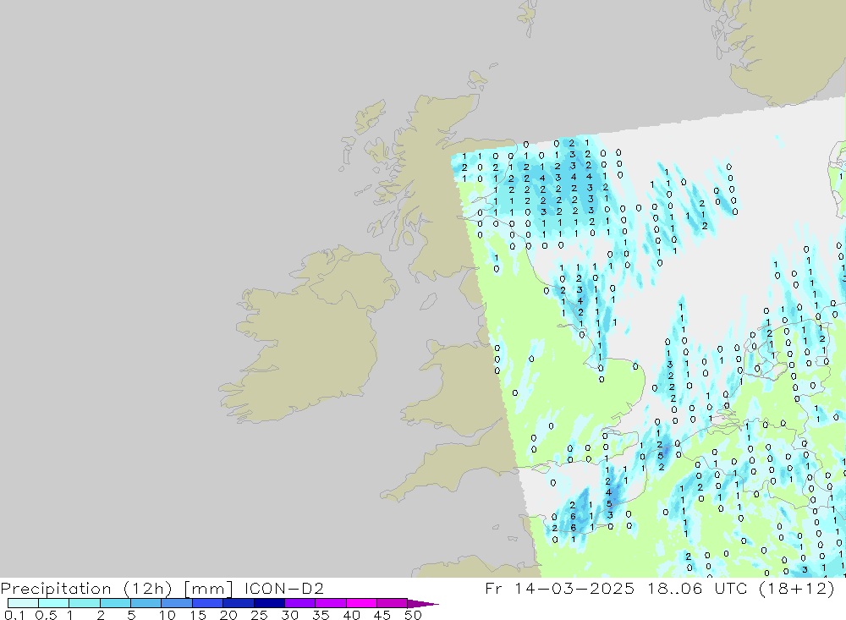Viewport: 846px width, 620px height.
Task: Click the '0.5' legend label
Action: pos(46,615)
